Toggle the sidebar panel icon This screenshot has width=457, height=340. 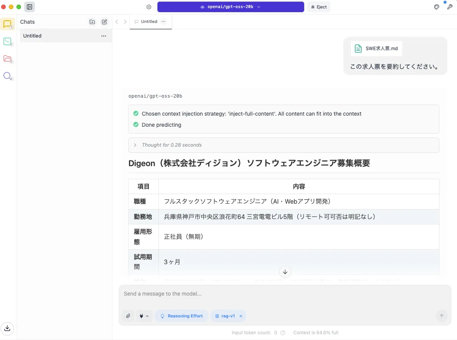[x=29, y=7]
